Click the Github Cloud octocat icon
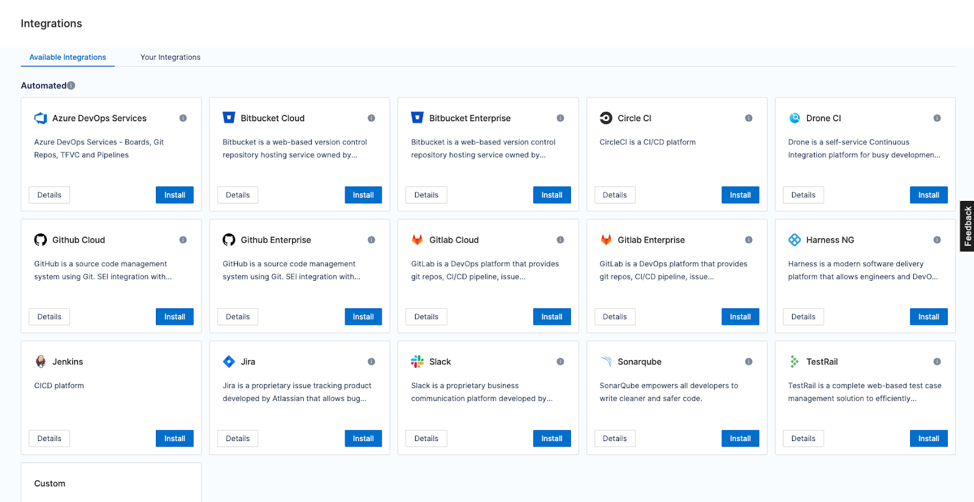This screenshot has height=502, width=974. [x=41, y=240]
